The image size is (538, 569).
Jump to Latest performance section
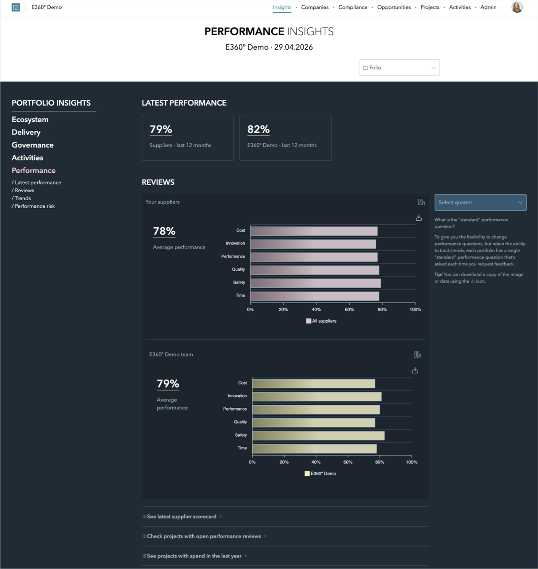click(36, 182)
